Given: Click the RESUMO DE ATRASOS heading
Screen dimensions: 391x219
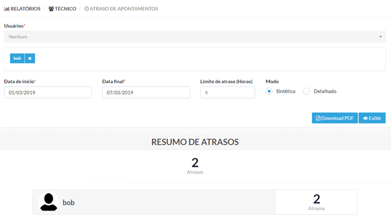Looking at the screenshot, I should click(x=195, y=142).
